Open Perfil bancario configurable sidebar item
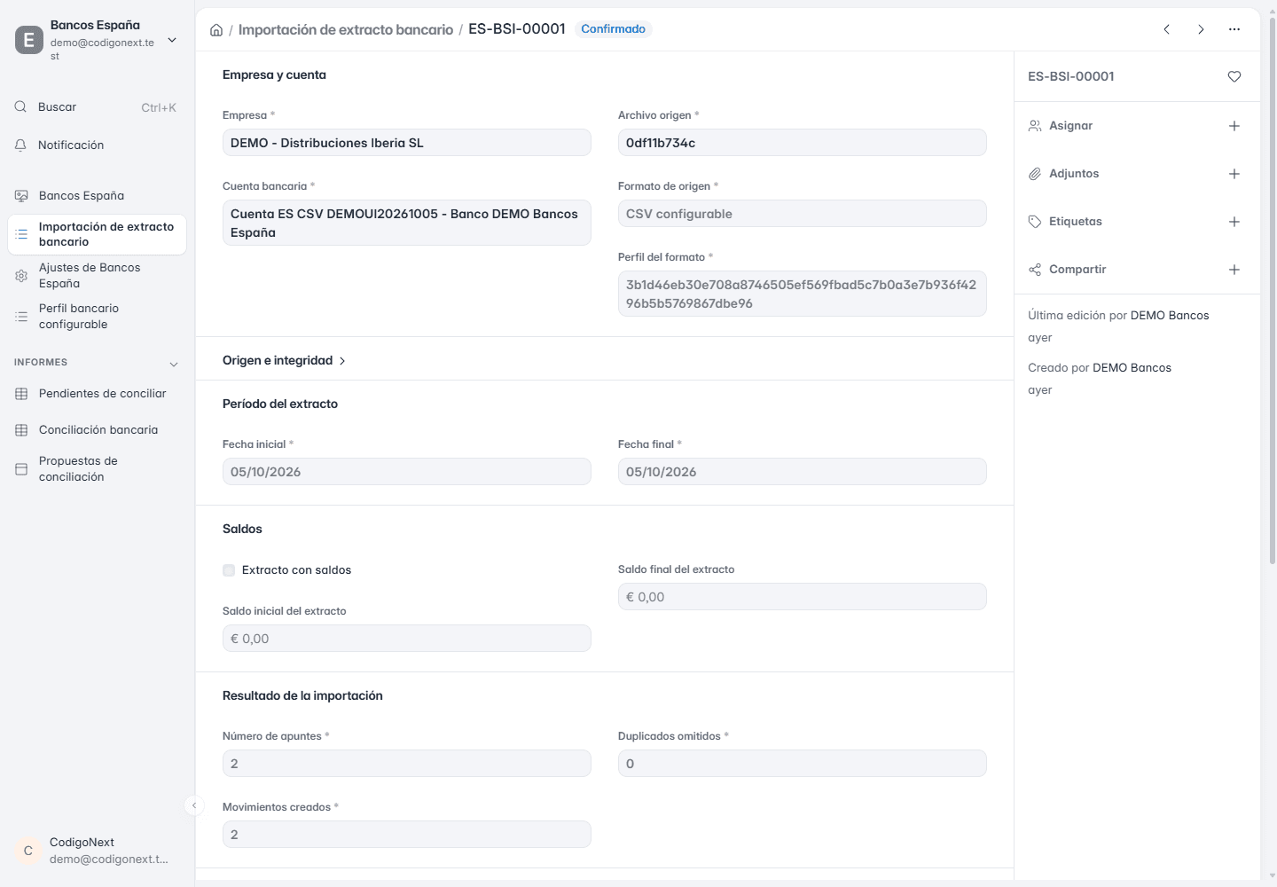This screenshot has width=1277, height=887. coord(98,317)
